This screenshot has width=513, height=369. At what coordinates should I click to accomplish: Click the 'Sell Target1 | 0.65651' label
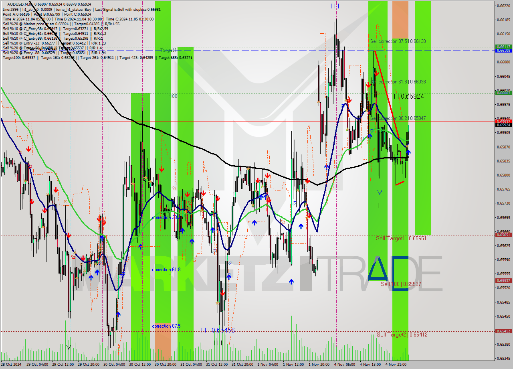point(401,238)
